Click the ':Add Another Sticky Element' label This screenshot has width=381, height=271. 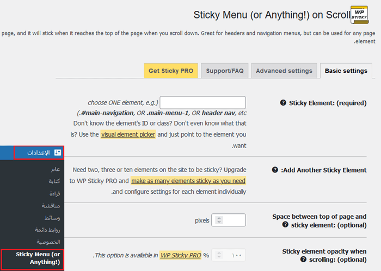click(324, 170)
